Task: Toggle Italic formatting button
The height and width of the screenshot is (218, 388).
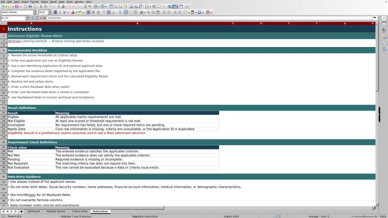Action: pyautogui.click(x=60, y=12)
